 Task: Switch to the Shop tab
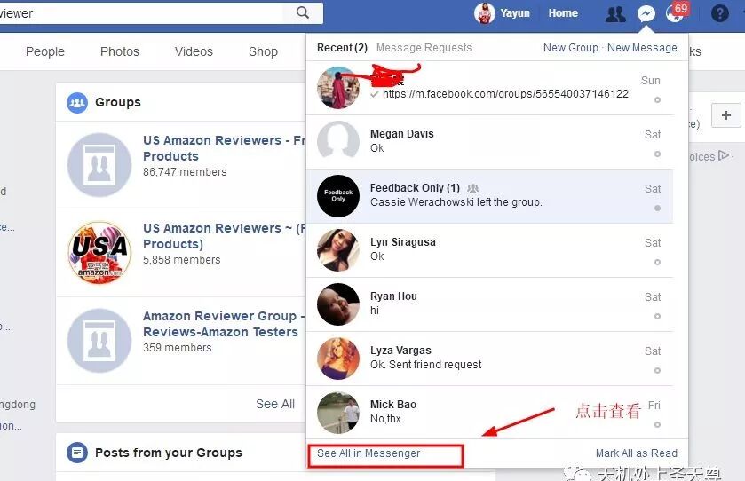263,51
